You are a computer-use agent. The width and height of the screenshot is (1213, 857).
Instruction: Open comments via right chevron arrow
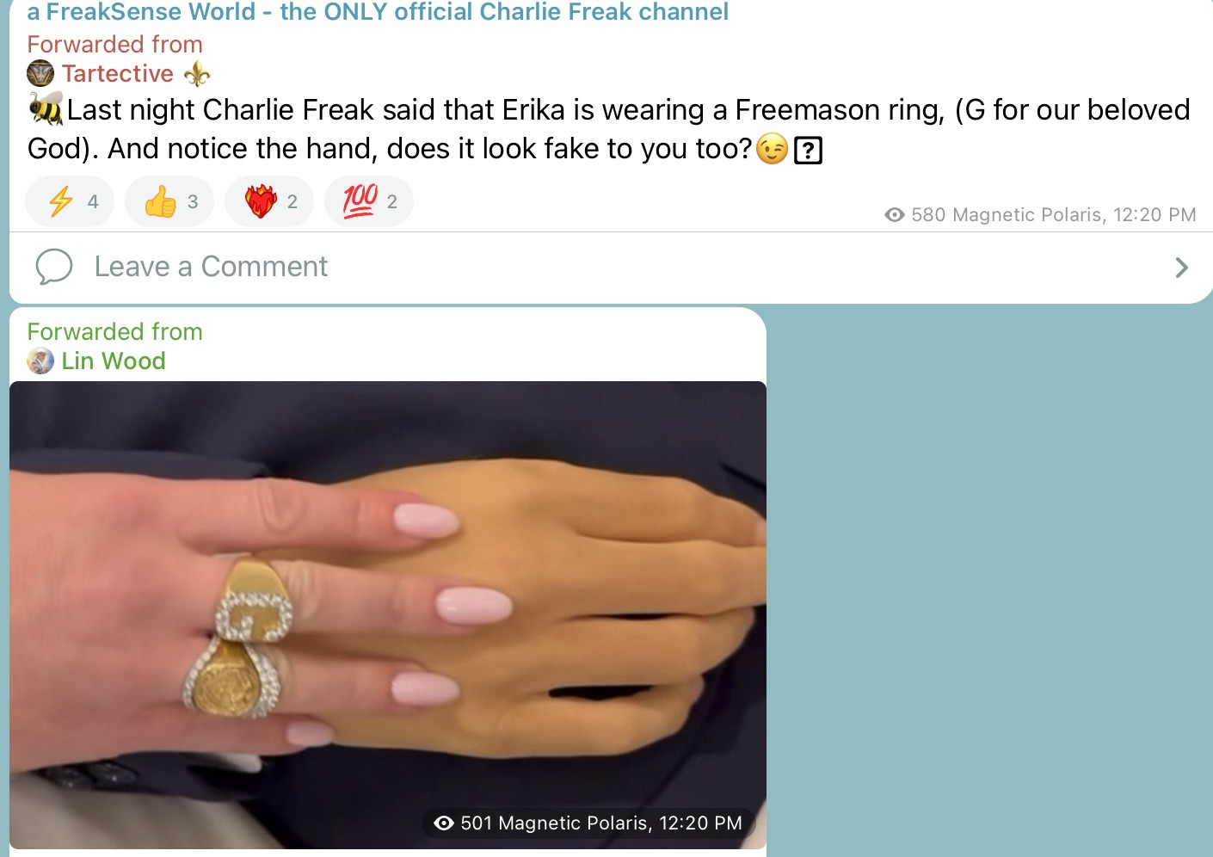tap(1181, 268)
